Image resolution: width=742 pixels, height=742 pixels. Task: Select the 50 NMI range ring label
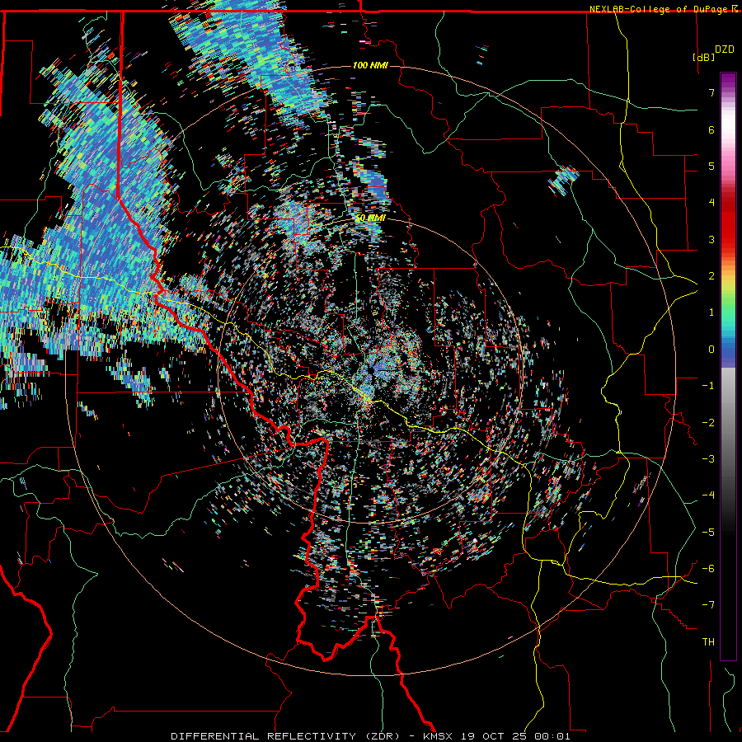point(370,218)
